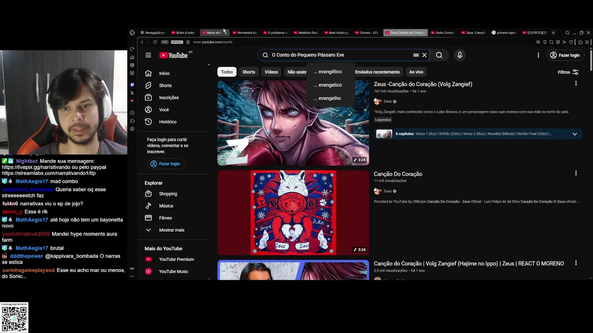Viewport: 593px width, 333px height.
Task: Start voice search with the microphone
Action: [460, 55]
